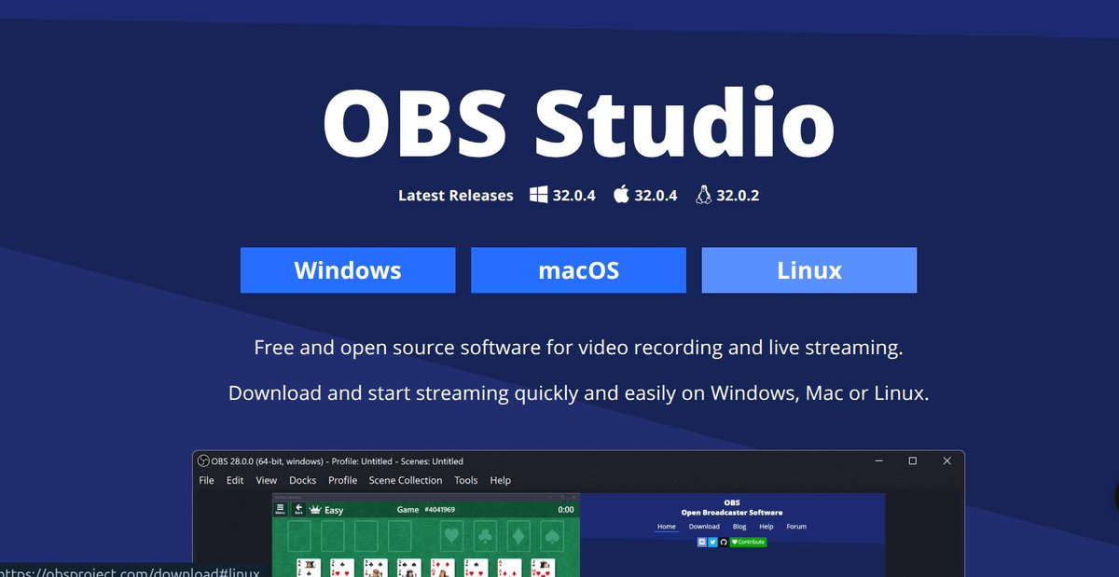Click the crown Easy difficulty icon
The height and width of the screenshot is (577, 1119).
pyautogui.click(x=315, y=510)
